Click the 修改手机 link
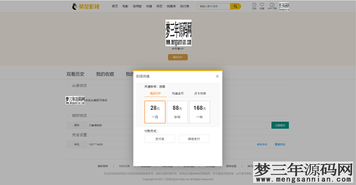The image size is (356, 185). tap(262, 144)
